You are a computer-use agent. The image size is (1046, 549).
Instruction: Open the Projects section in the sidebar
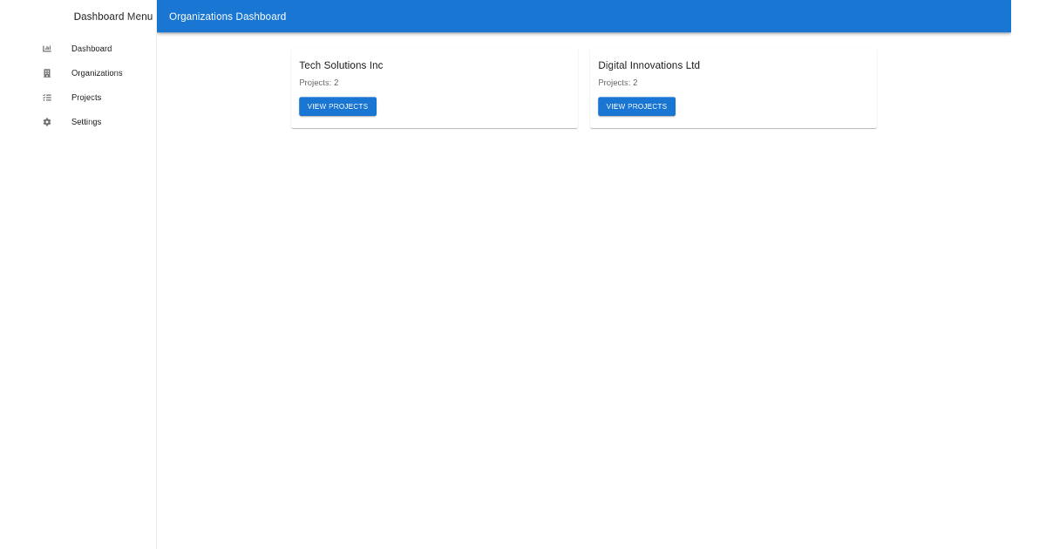click(x=86, y=98)
